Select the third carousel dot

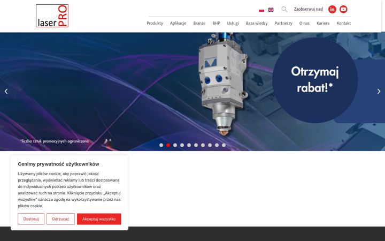[x=175, y=145]
